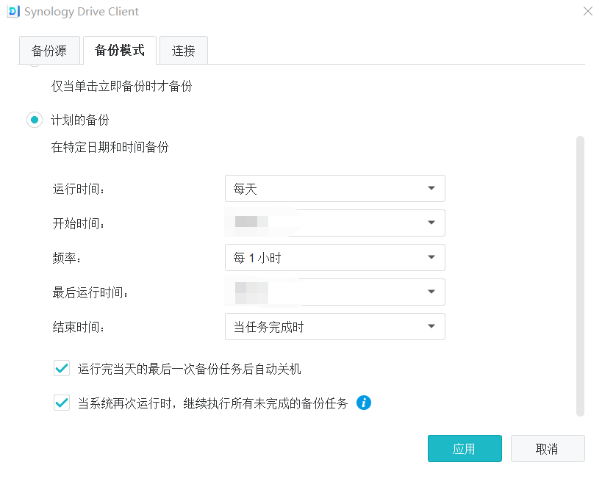Open the 频率 dropdown showing 每 1 小时
The height and width of the screenshot is (479, 602).
(x=334, y=258)
